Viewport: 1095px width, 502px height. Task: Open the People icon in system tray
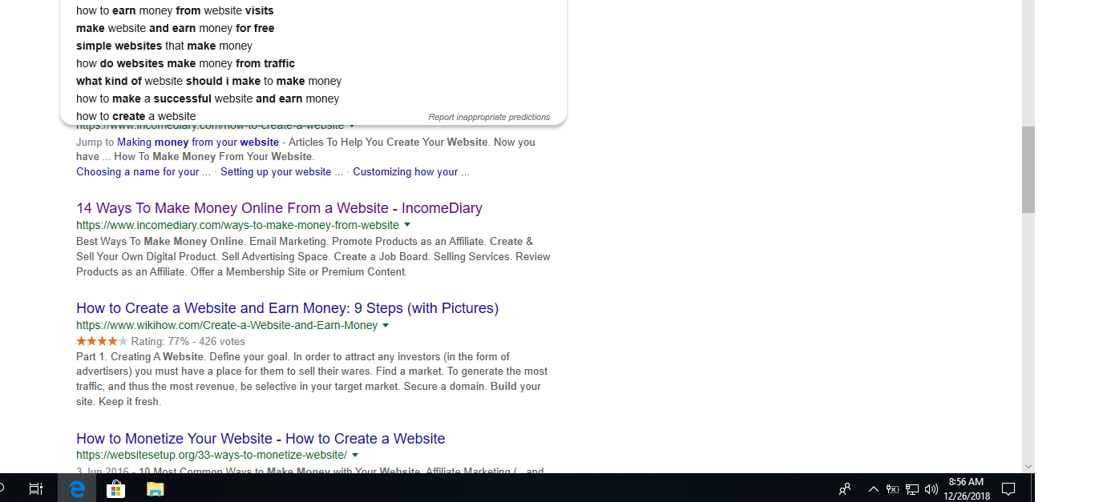point(845,489)
